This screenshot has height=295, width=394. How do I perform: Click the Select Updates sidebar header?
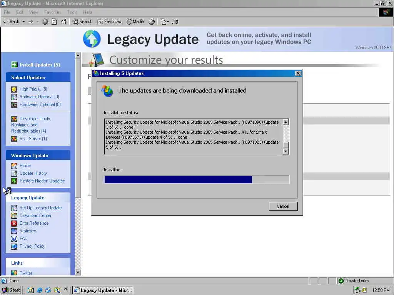(x=38, y=77)
